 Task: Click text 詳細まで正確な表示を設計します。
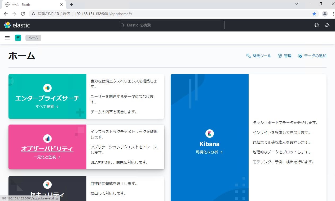[x=281, y=142]
